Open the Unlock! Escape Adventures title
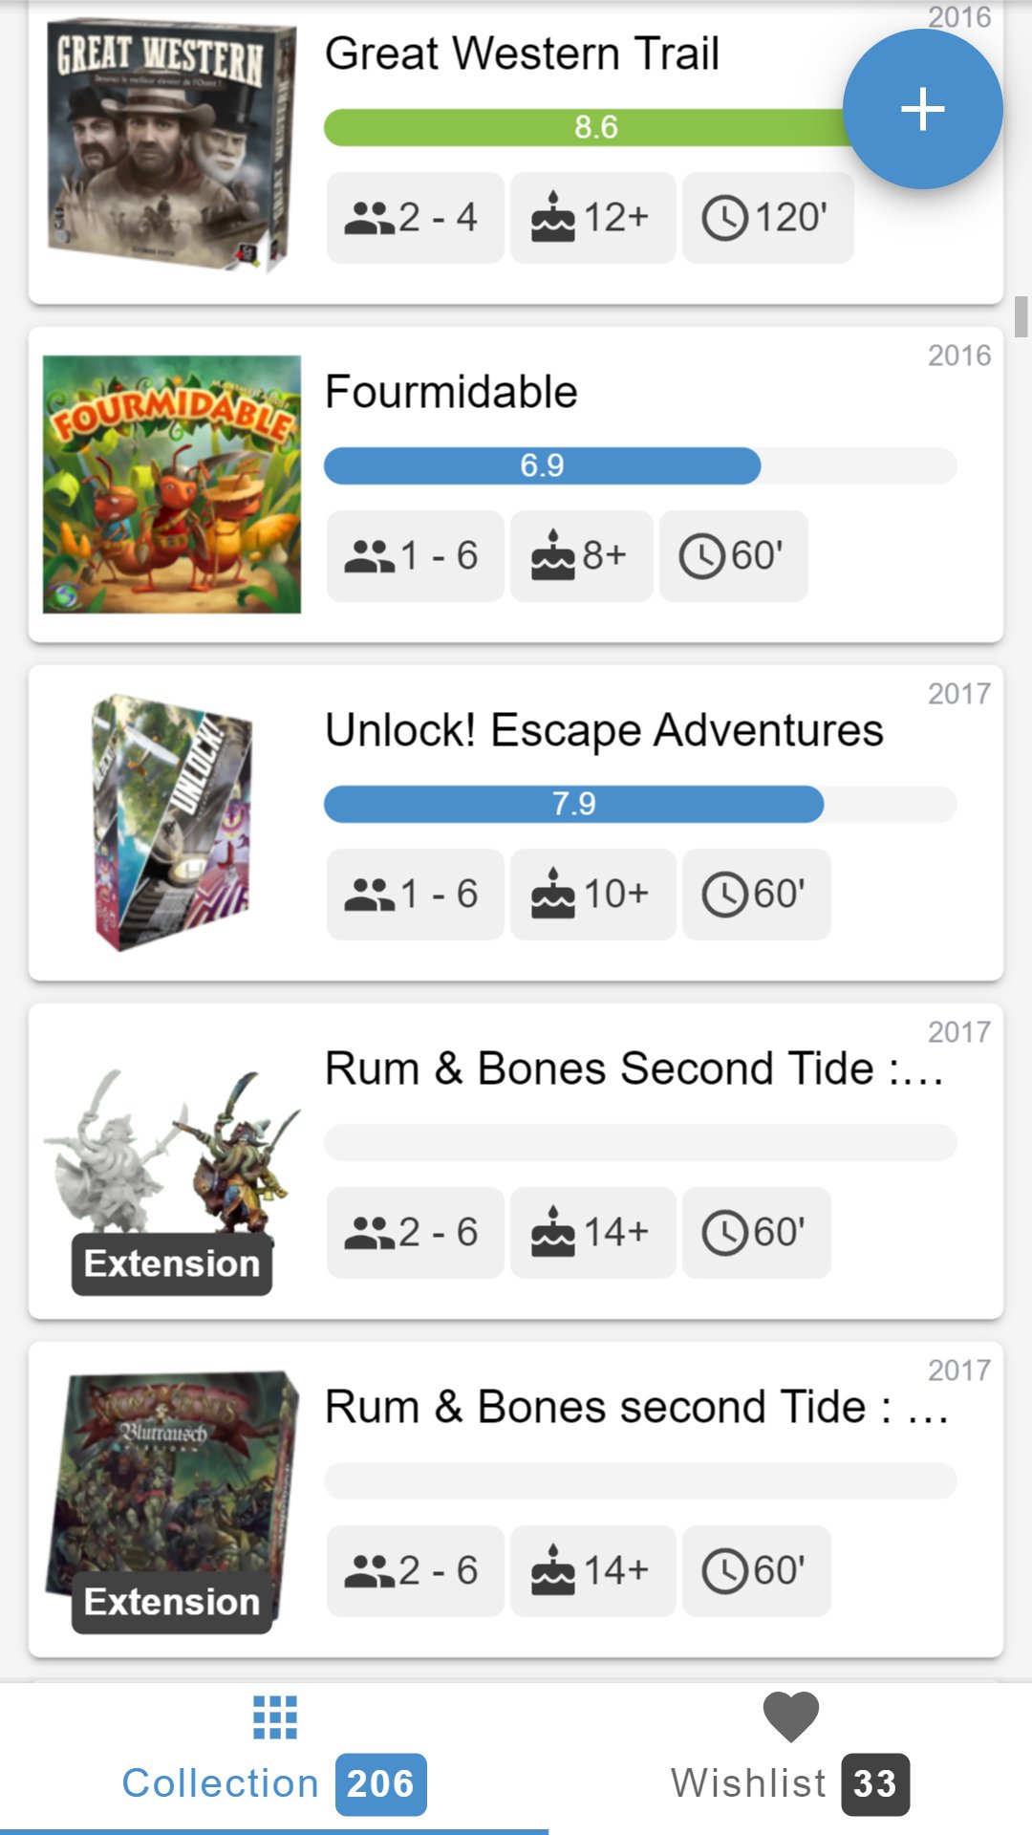 [x=604, y=730]
